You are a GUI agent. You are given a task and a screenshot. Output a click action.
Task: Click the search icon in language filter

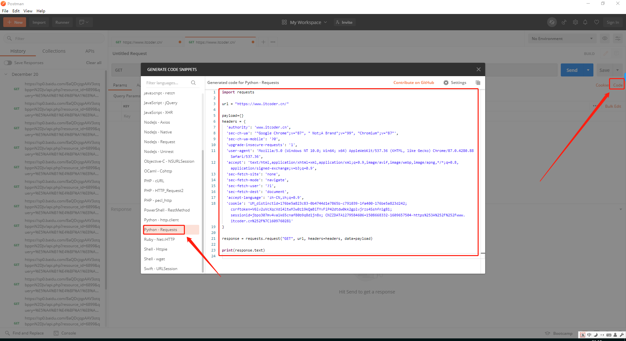pos(193,83)
